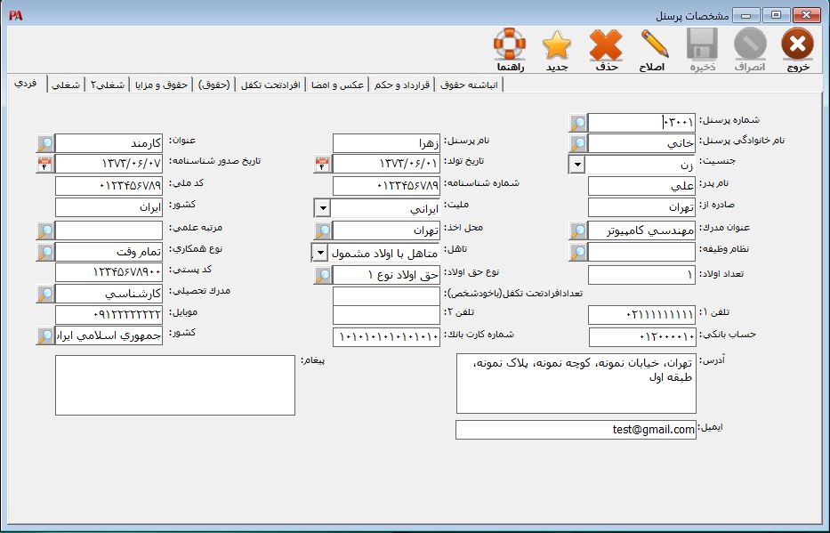Screen dimensions: 830x533
Task: Go to the قرارداد و حکم tab
Action: (403, 85)
